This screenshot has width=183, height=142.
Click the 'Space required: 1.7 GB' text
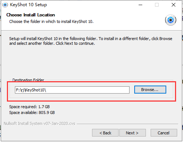tap(29, 107)
